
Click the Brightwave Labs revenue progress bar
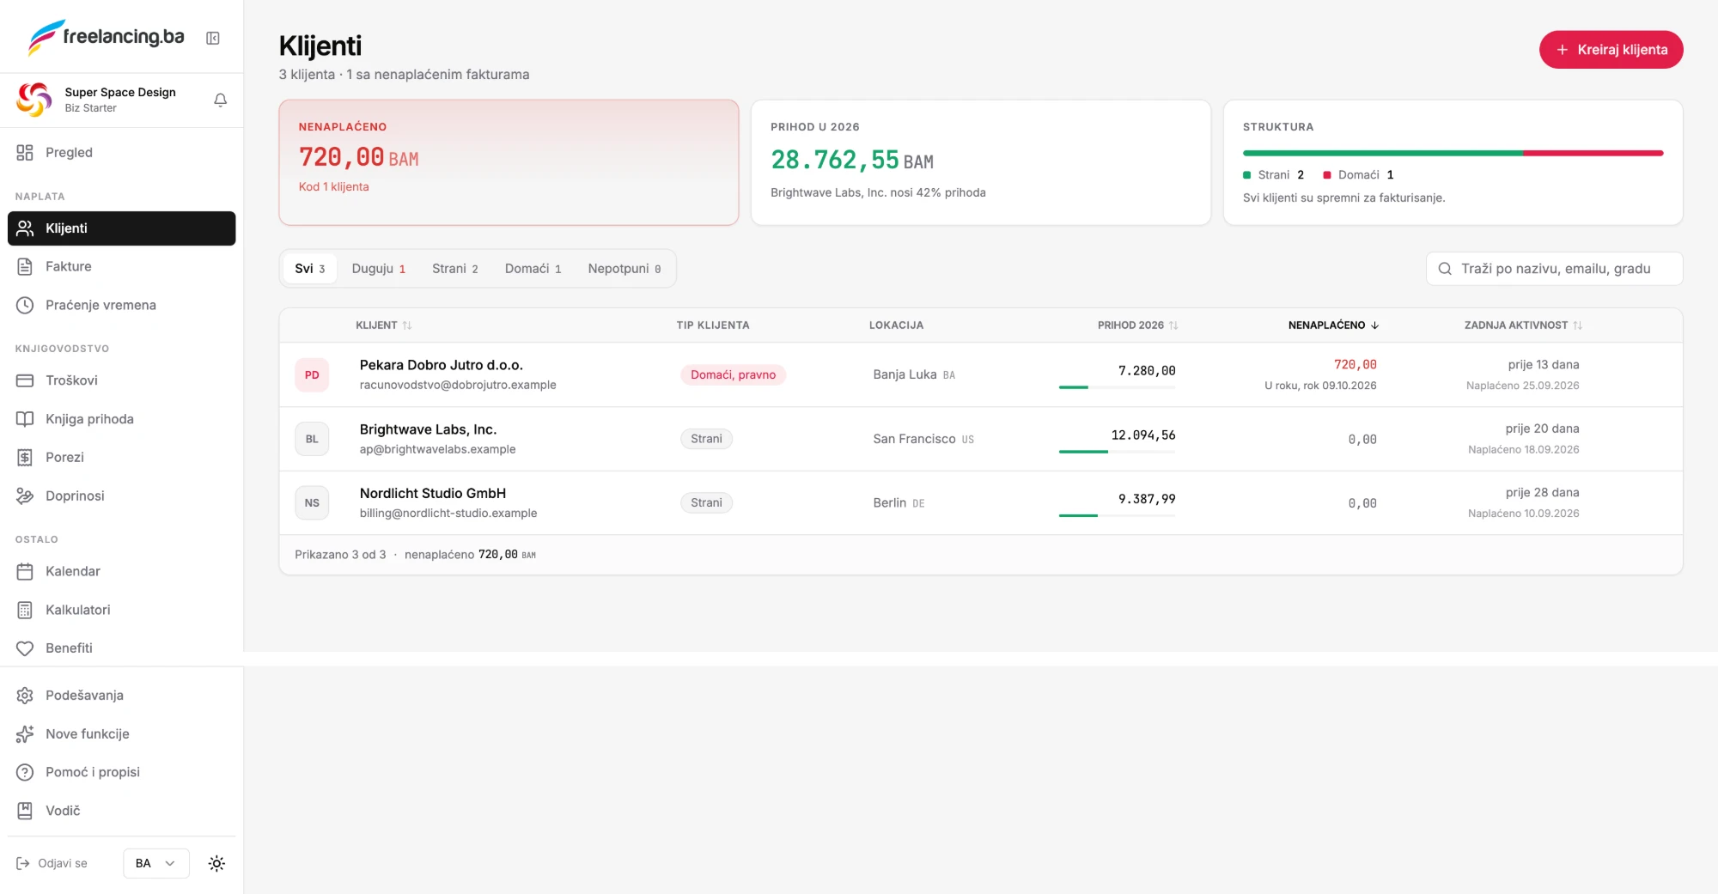coord(1117,452)
